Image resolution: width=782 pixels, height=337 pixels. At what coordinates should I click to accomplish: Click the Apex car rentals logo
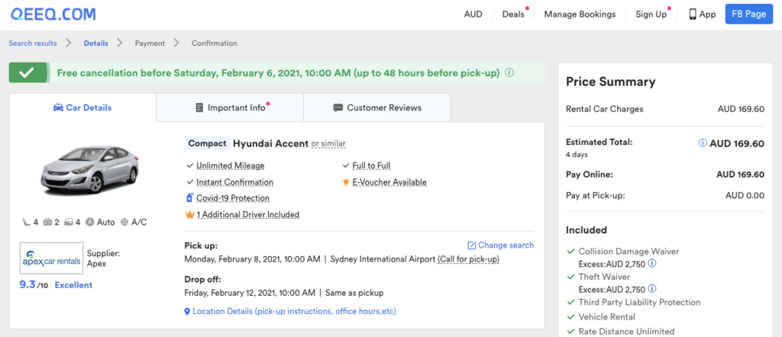51,259
